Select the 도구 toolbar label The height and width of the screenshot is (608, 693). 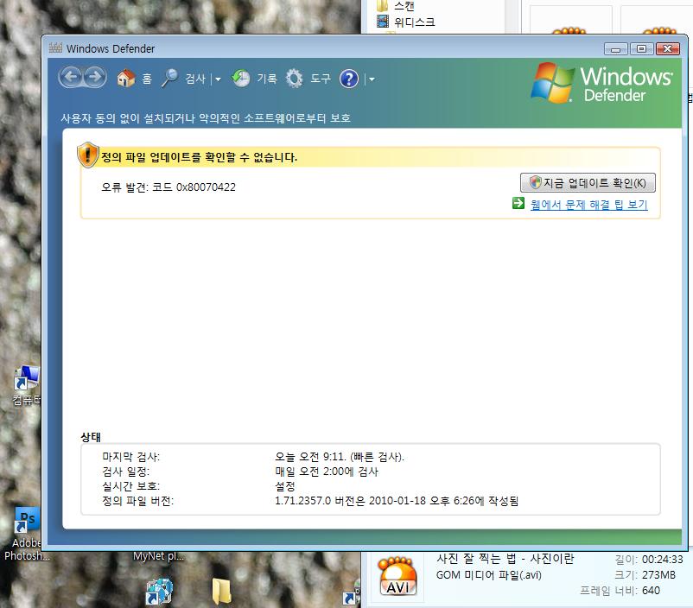point(321,79)
